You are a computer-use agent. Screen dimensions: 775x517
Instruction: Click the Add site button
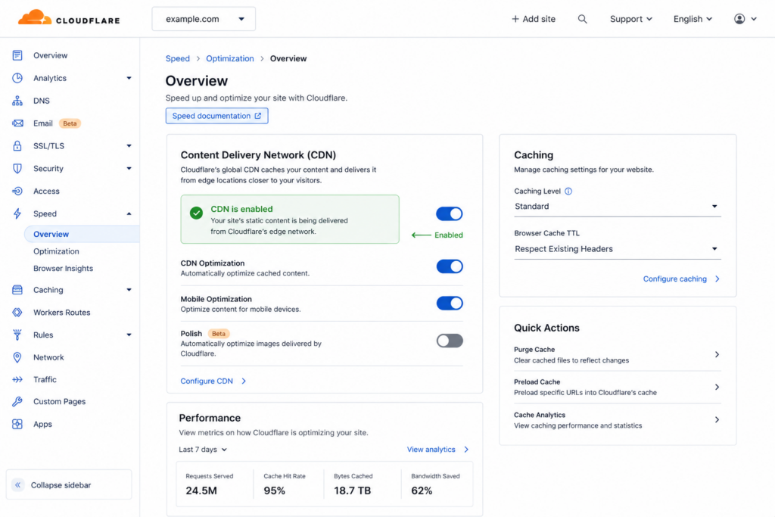point(534,19)
